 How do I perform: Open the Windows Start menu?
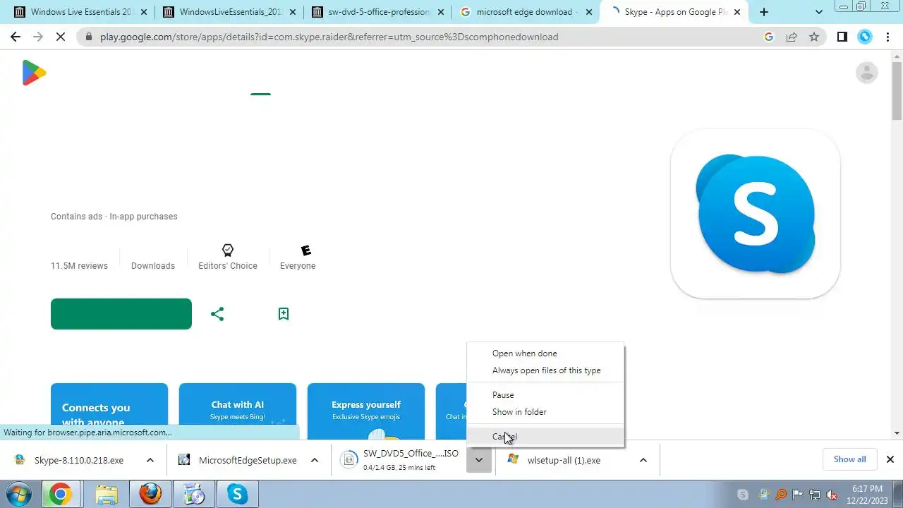[19, 495]
